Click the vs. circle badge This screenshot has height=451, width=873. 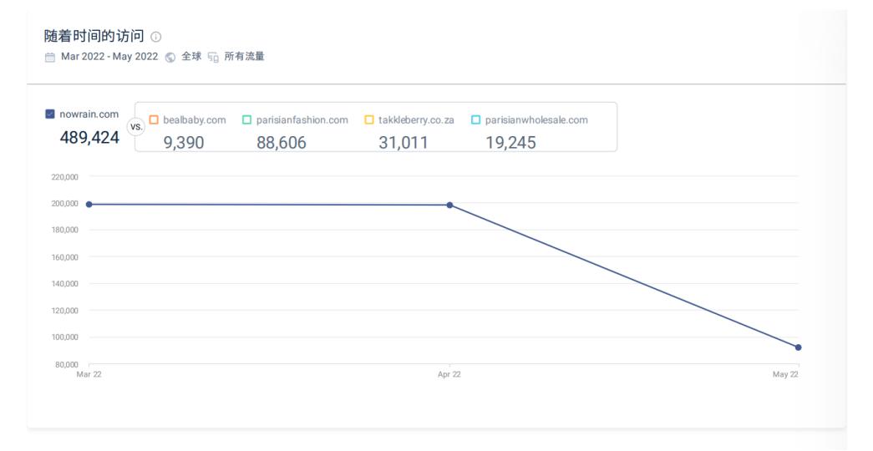(x=136, y=127)
